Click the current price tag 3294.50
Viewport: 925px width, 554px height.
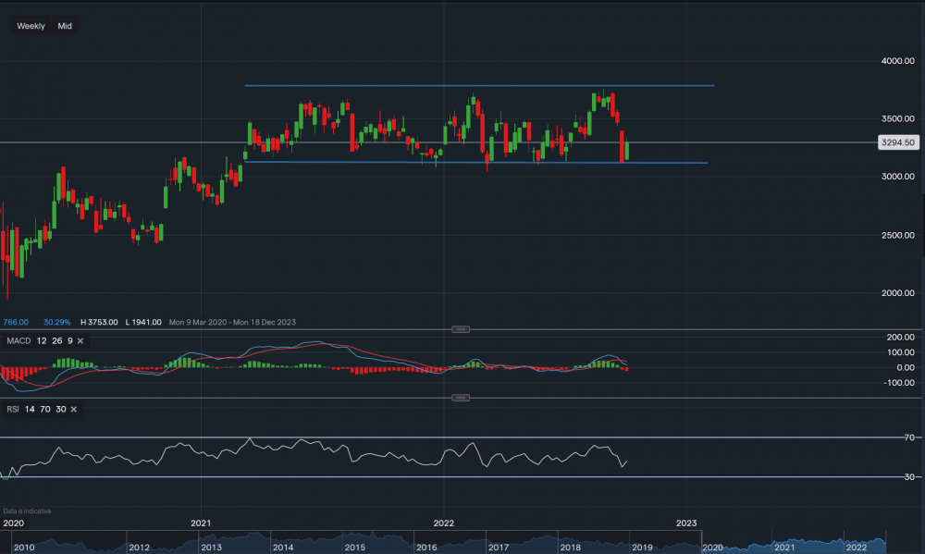(x=896, y=142)
